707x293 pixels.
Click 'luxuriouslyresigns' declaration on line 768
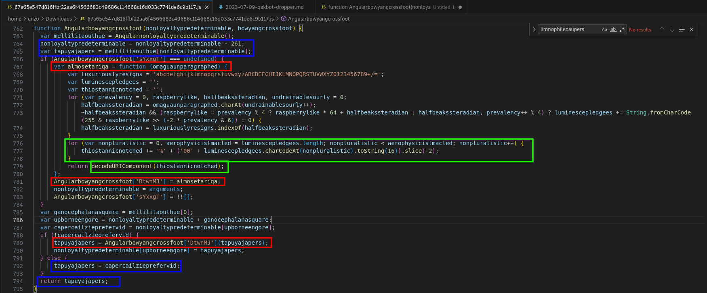[112, 74]
